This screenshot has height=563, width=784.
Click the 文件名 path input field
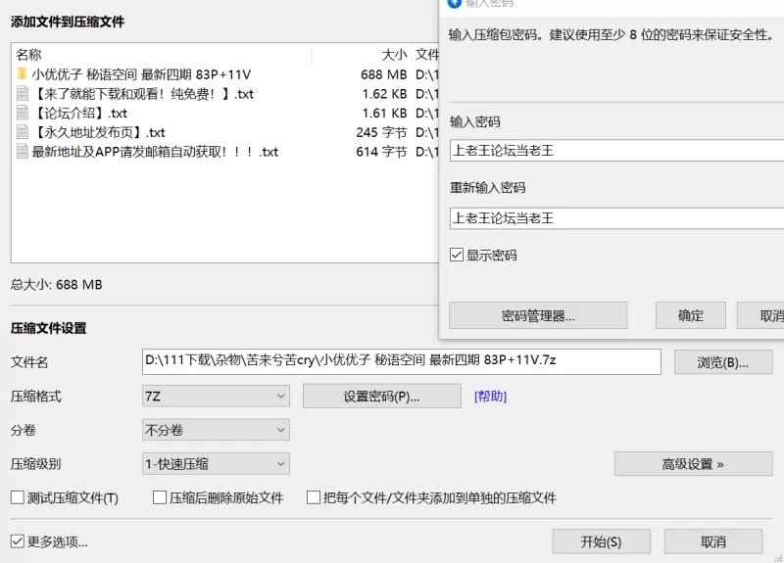[x=402, y=361]
